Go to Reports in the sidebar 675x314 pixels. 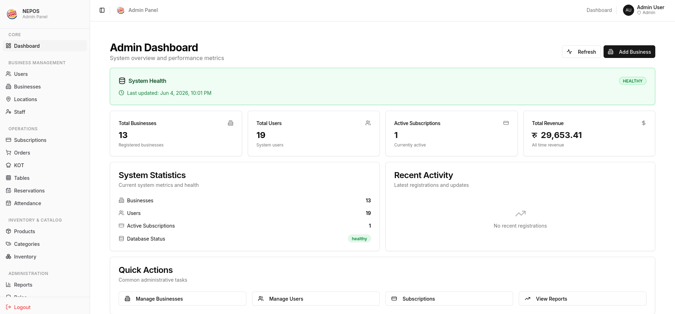coord(45,284)
